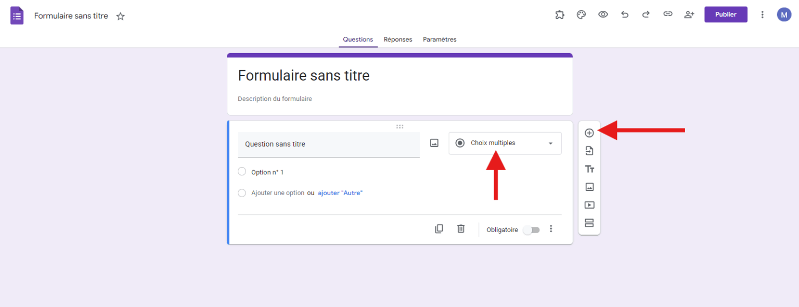Enable the Obligatoire toggle
The image size is (799, 307).
[531, 229]
